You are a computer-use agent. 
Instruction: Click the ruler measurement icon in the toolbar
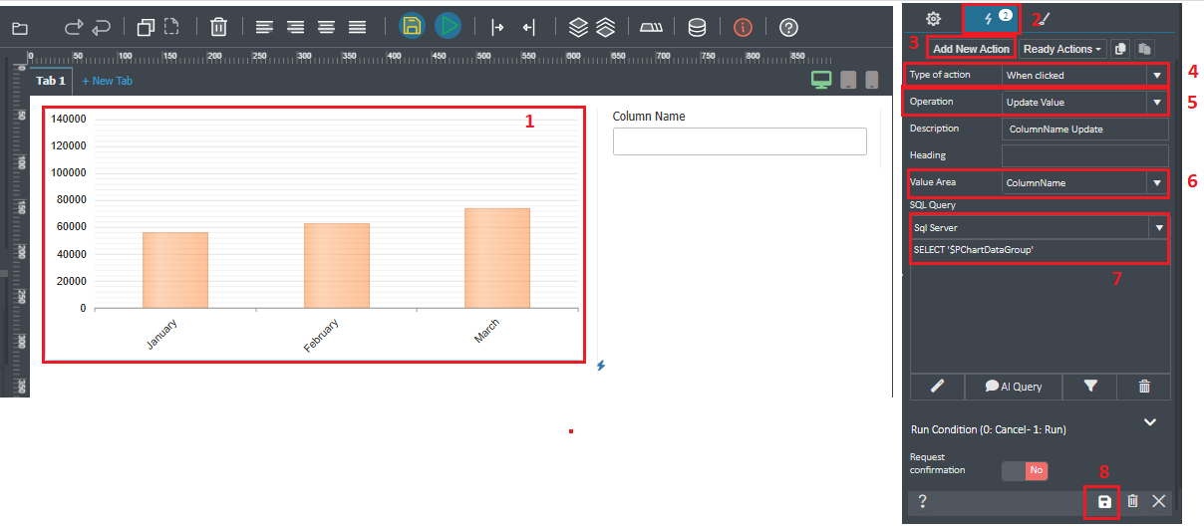point(651,28)
